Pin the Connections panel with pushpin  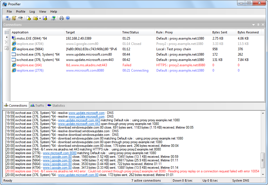pyautogui.click(x=258, y=25)
